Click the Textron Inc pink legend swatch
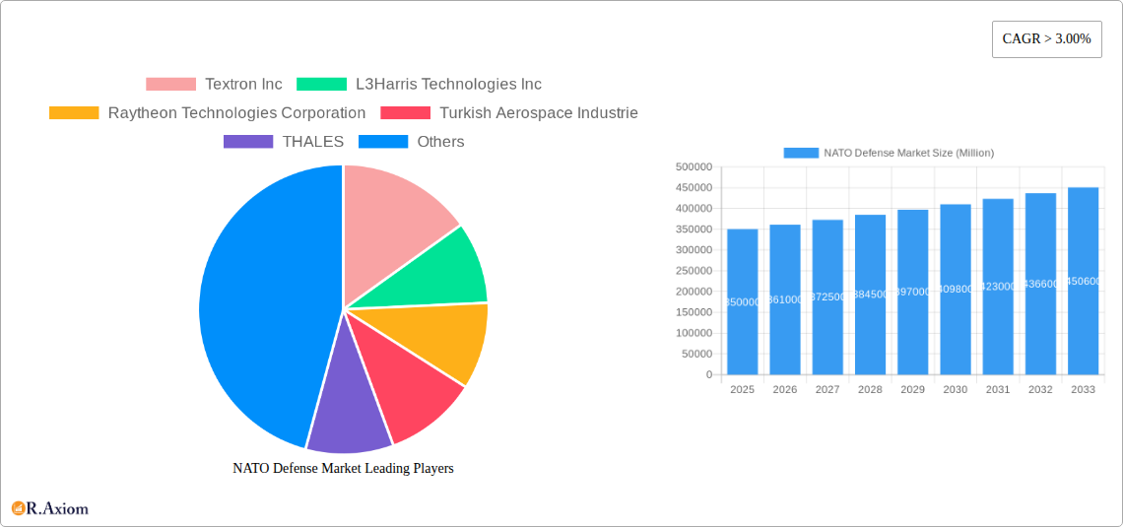This screenshot has width=1123, height=527. pyautogui.click(x=170, y=85)
